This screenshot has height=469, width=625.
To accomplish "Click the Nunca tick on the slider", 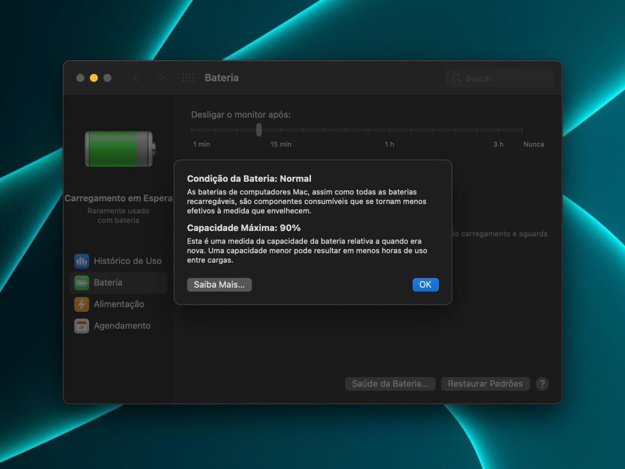I will [x=522, y=130].
